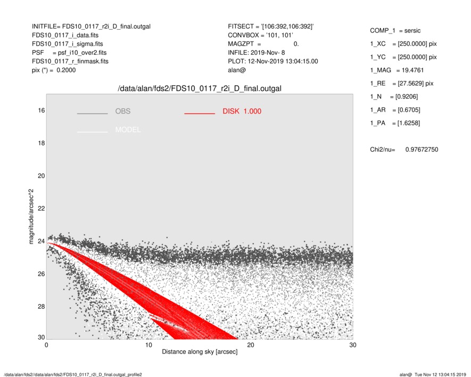Screen dimensions: 471x377
Task: Click the y-axis tick label 16
Action: [42, 111]
